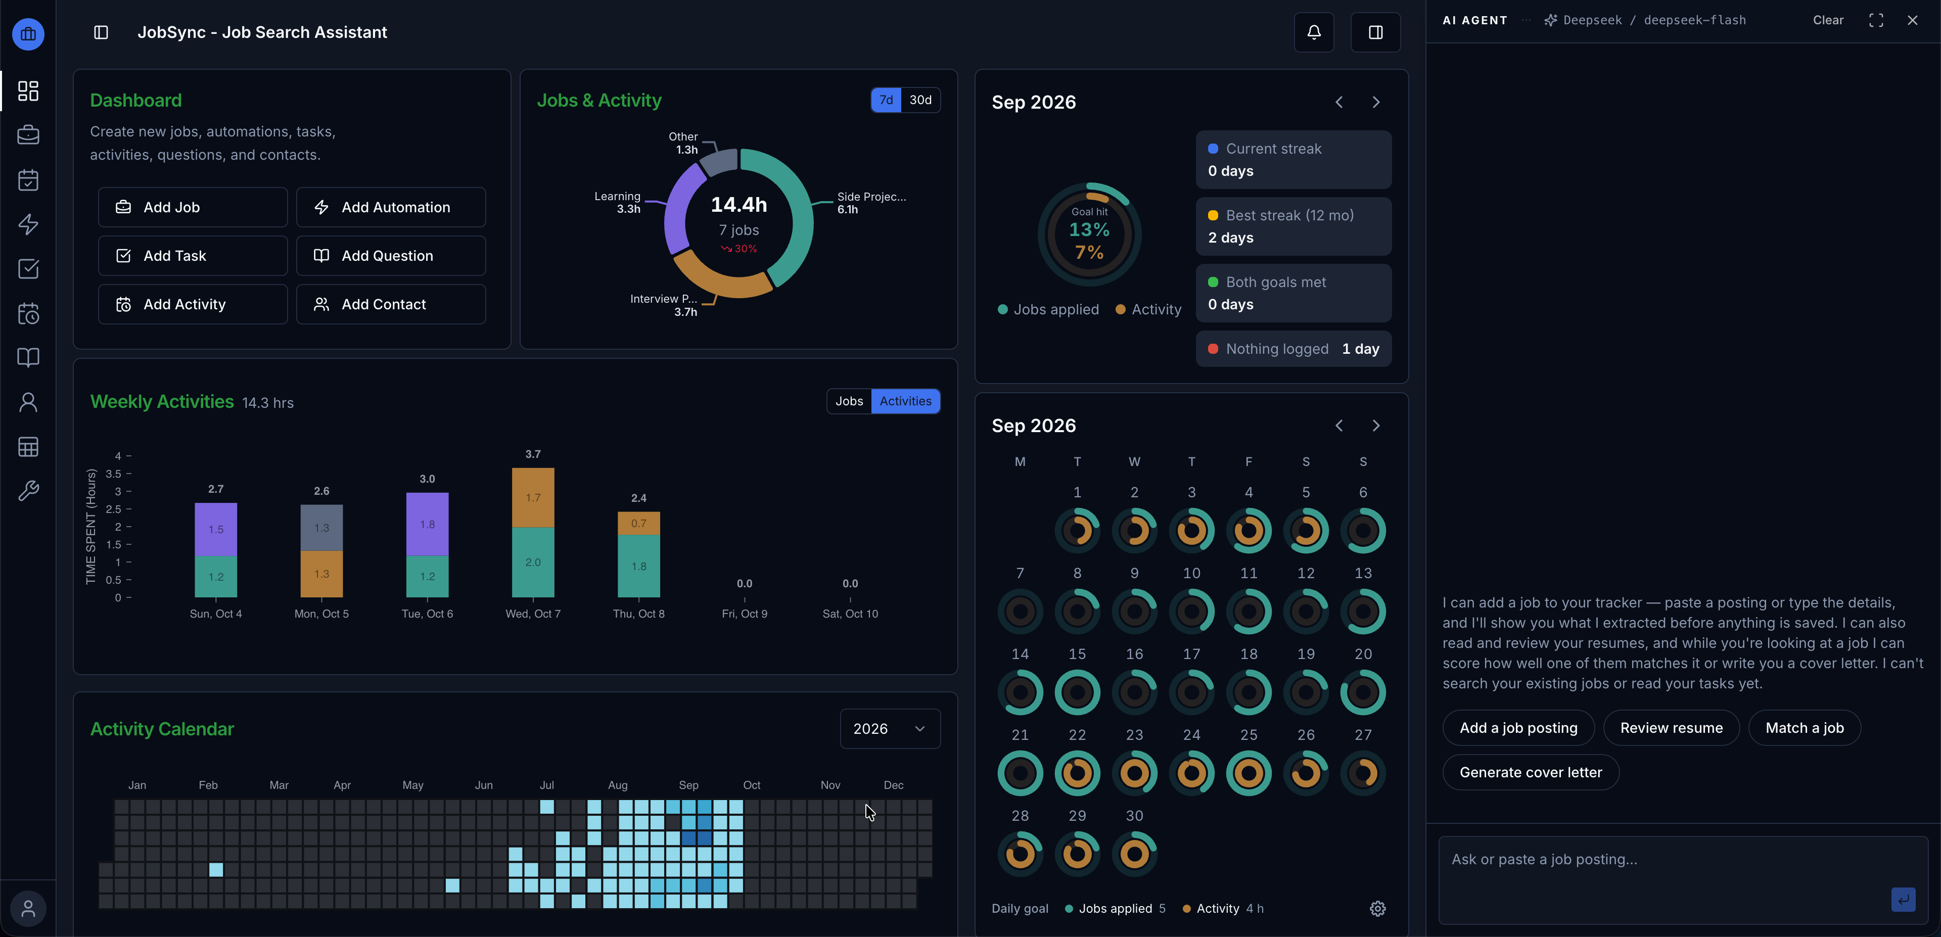Open the calendar-check icon in sidebar

coord(28,180)
